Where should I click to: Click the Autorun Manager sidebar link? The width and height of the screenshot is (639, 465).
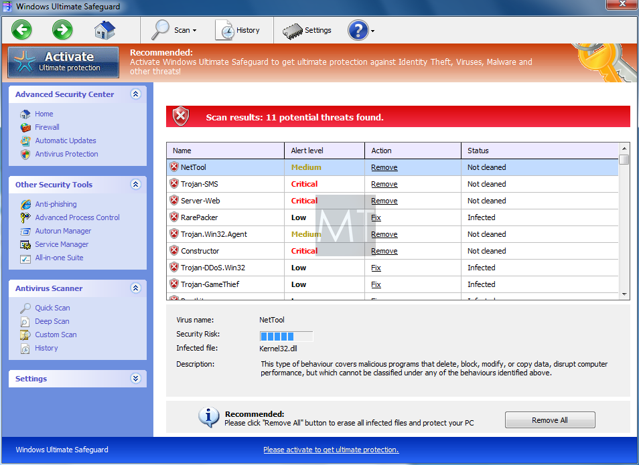point(63,231)
